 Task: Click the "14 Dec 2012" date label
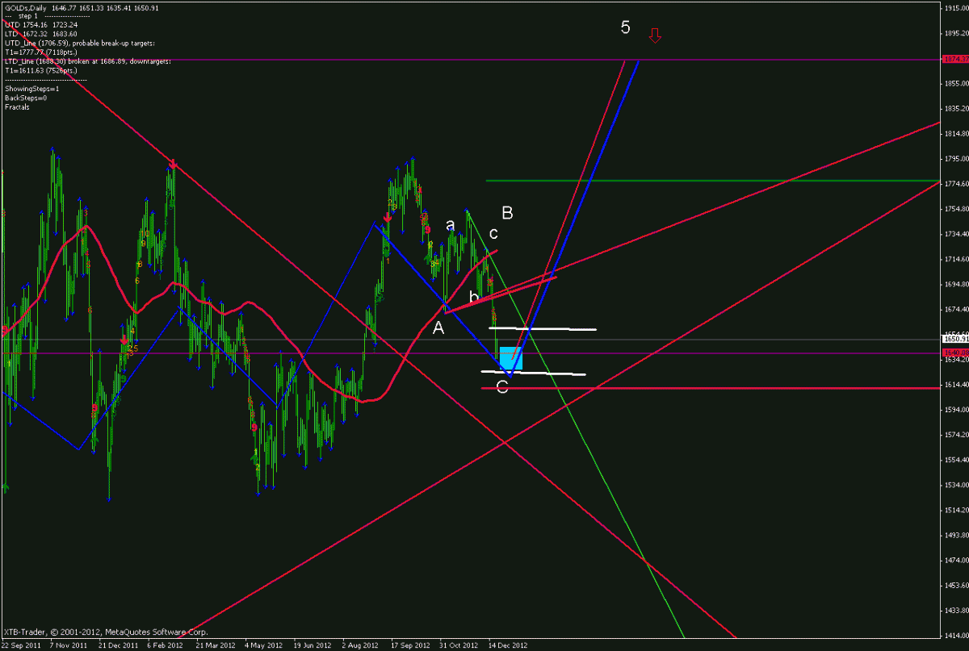509,645
